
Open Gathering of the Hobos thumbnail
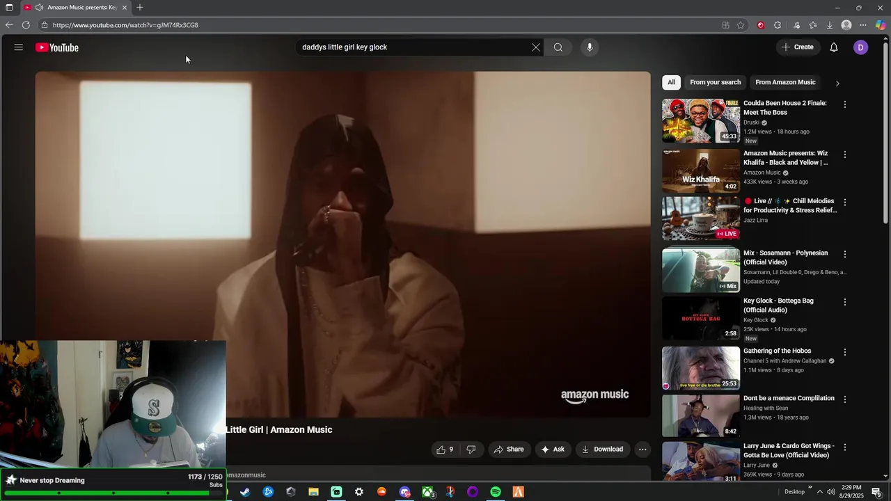pyautogui.click(x=701, y=368)
